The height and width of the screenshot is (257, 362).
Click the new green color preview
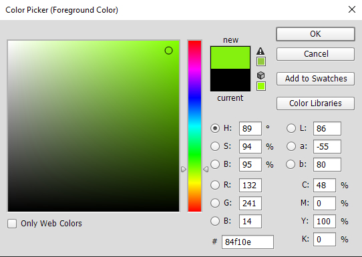pos(230,57)
